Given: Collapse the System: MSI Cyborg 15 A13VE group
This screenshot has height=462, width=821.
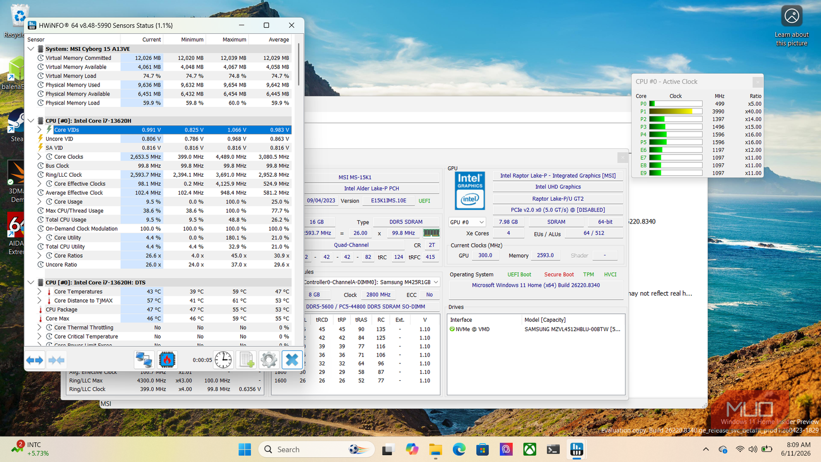Looking at the screenshot, I should tap(31, 49).
